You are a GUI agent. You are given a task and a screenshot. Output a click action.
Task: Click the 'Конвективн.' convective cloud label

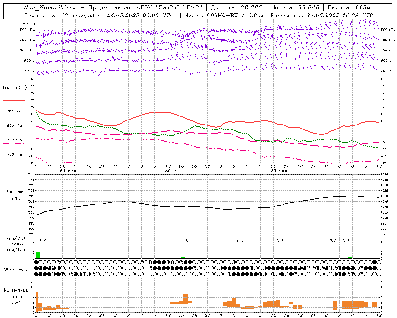pyautogui.click(x=16, y=290)
